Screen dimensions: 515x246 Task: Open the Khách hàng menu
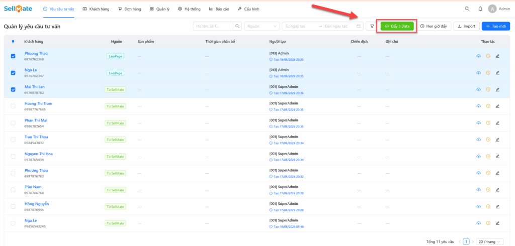point(96,9)
